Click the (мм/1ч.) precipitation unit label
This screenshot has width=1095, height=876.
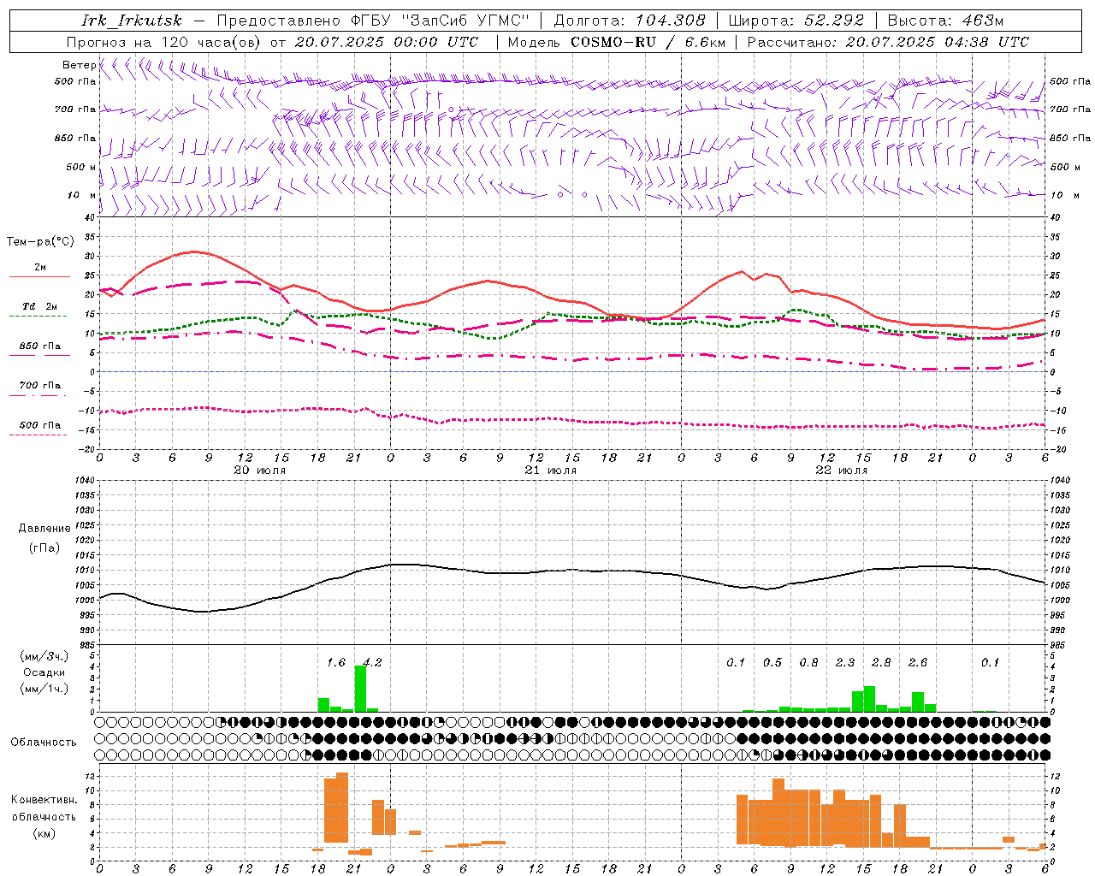tap(44, 689)
